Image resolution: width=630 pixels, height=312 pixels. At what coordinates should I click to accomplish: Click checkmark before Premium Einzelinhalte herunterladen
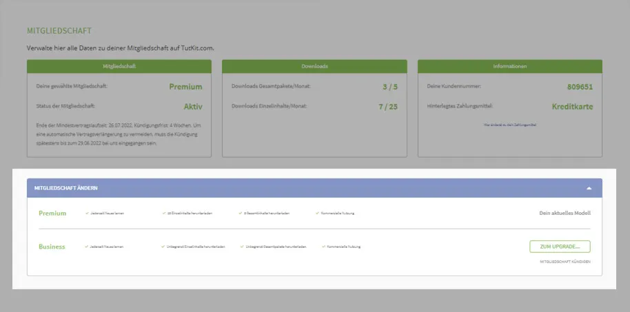click(x=164, y=214)
